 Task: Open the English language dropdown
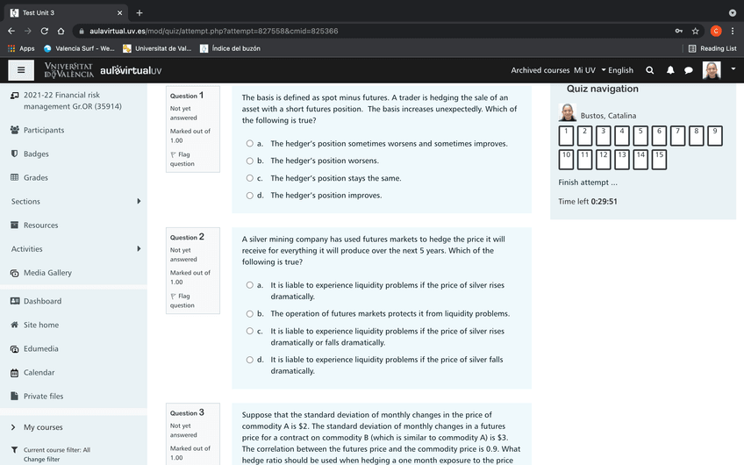click(x=616, y=70)
